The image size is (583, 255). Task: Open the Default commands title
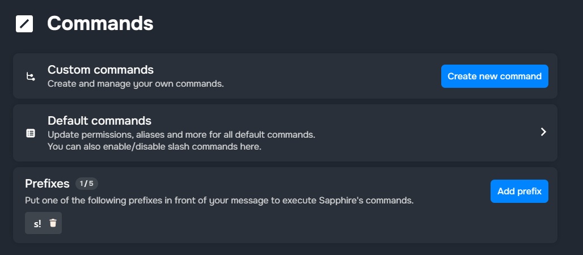(99, 121)
